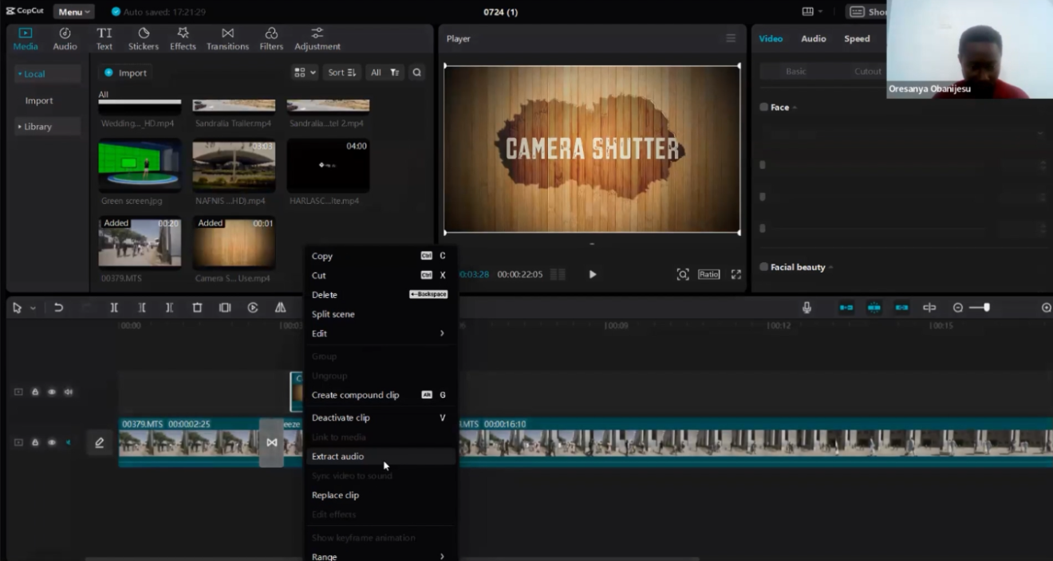The width and height of the screenshot is (1053, 561).
Task: Expand the Edit submenu
Action: click(x=380, y=333)
